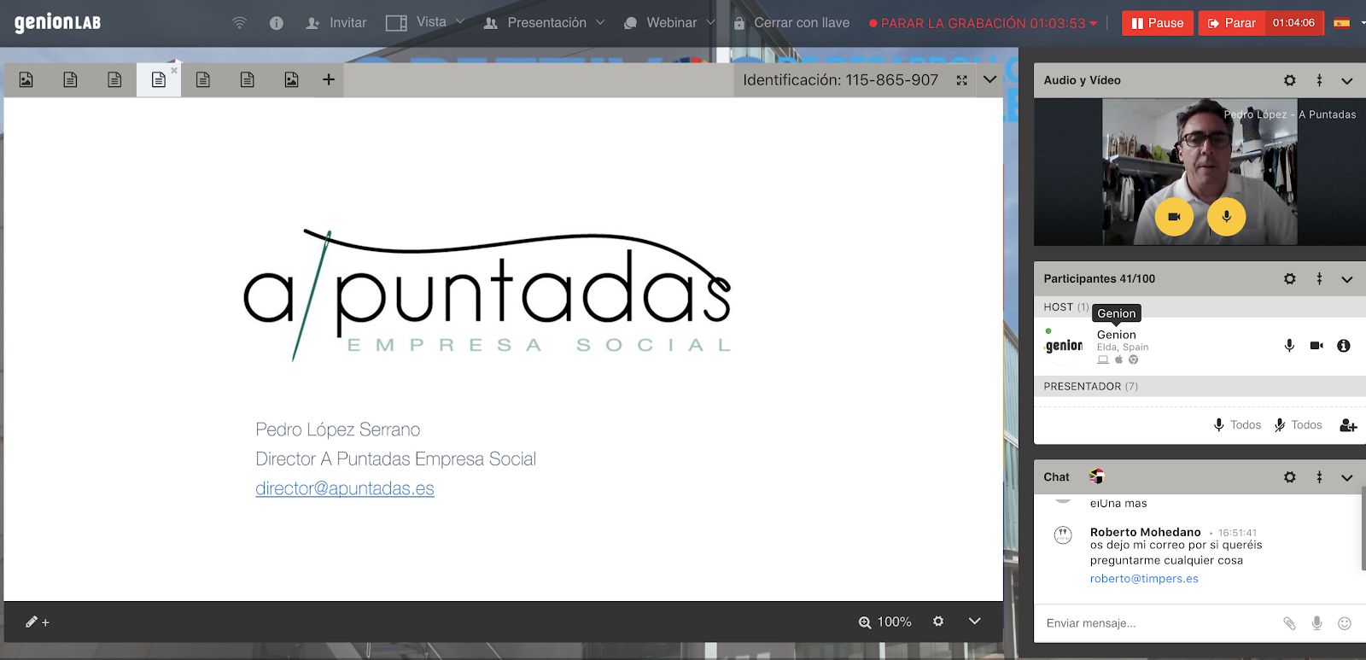Open the connection status wifi icon

coord(240,23)
